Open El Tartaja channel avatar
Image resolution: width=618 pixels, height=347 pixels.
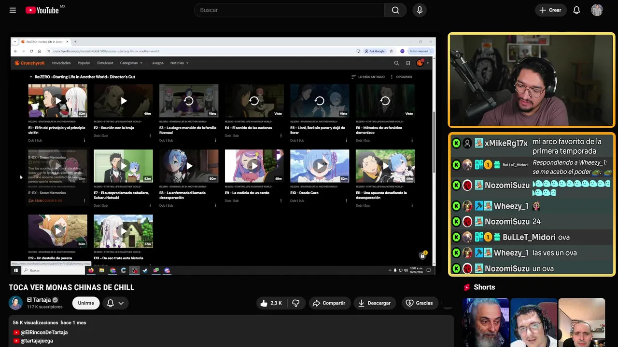tap(16, 303)
